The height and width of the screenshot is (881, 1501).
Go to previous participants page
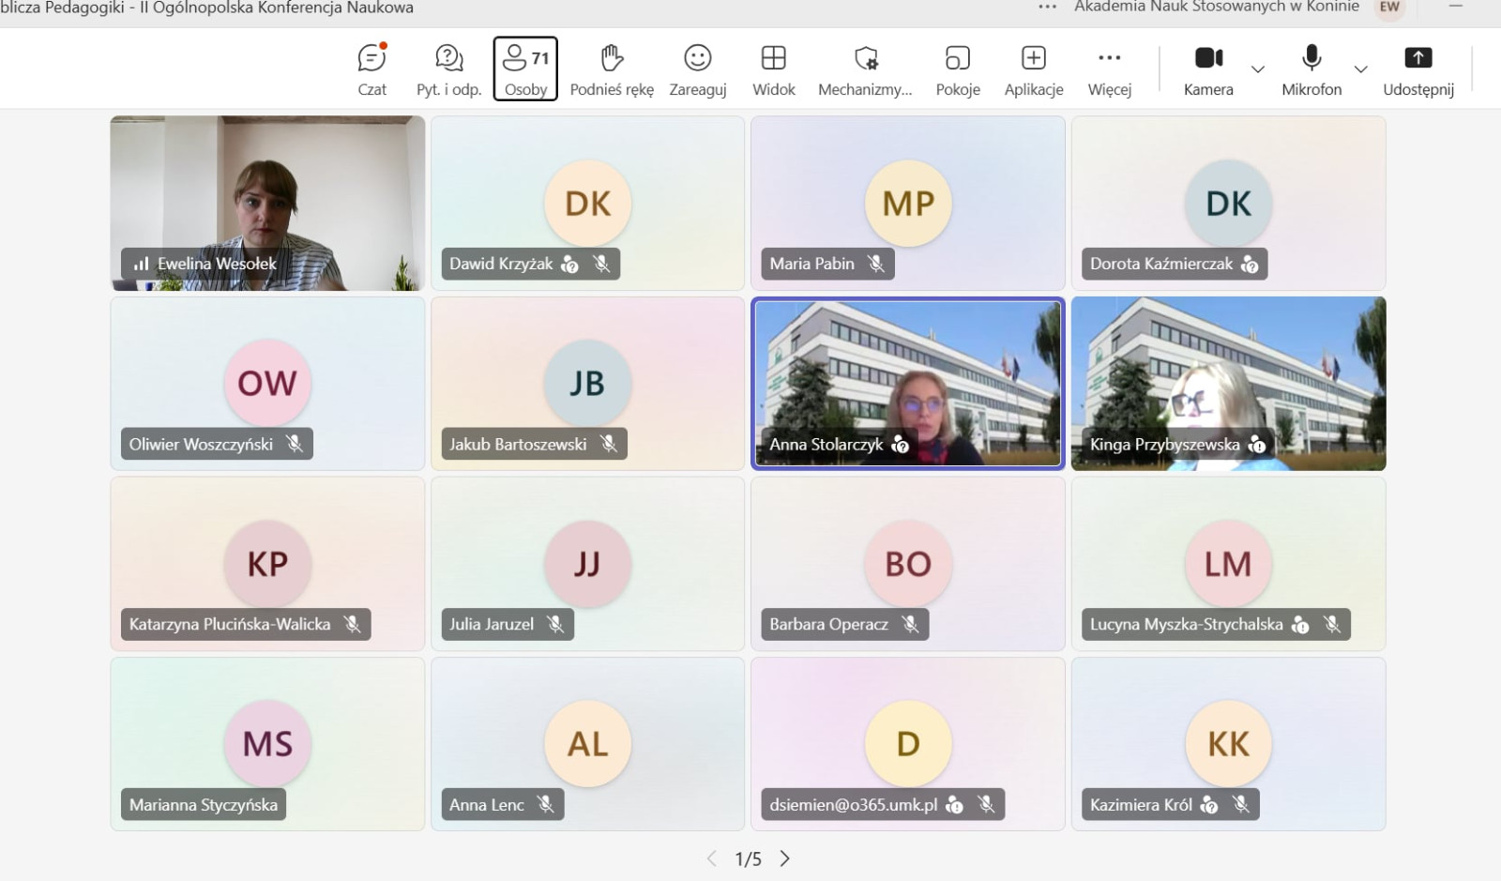711,858
